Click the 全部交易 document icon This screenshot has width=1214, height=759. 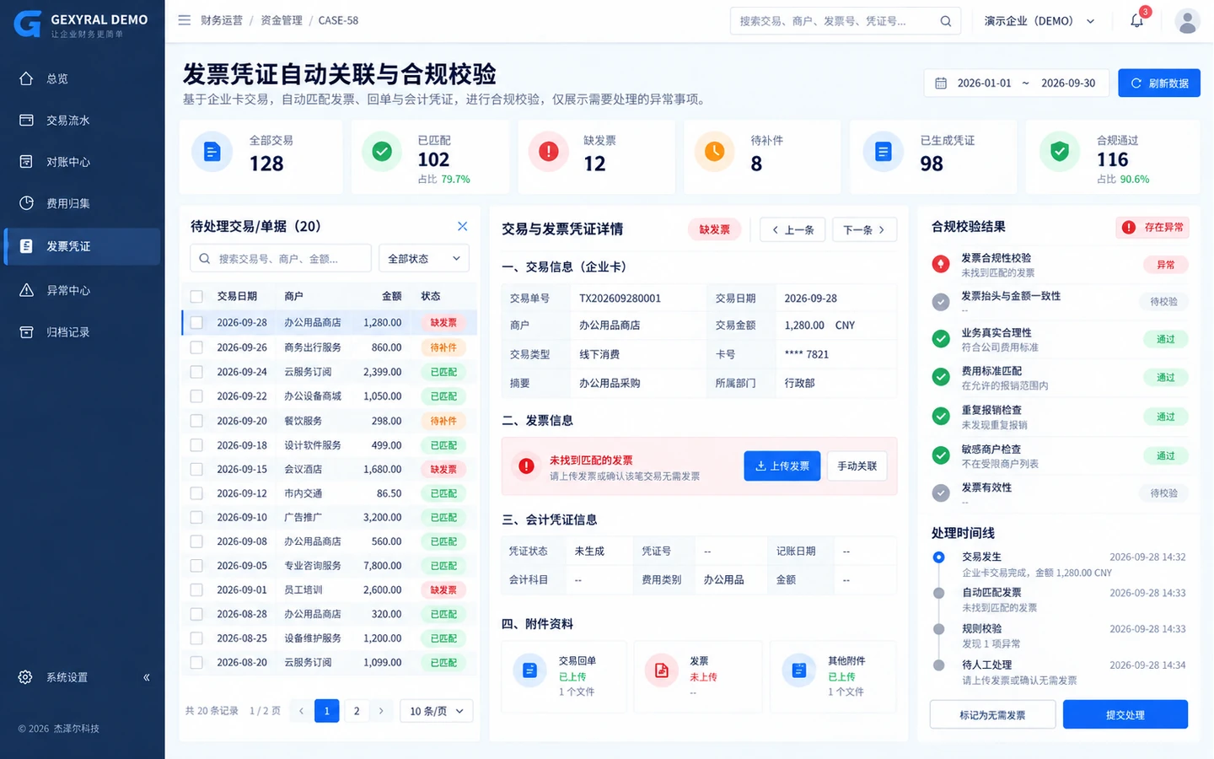coord(212,152)
